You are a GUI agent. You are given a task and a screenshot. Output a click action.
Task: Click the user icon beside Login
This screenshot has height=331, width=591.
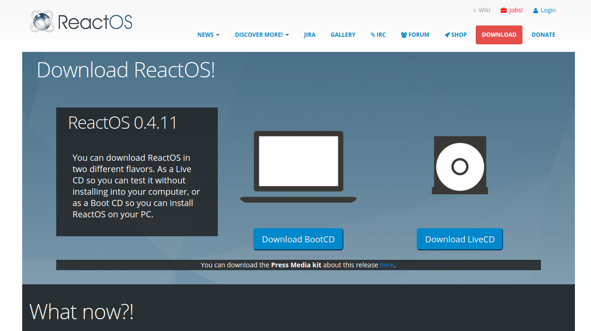(536, 10)
